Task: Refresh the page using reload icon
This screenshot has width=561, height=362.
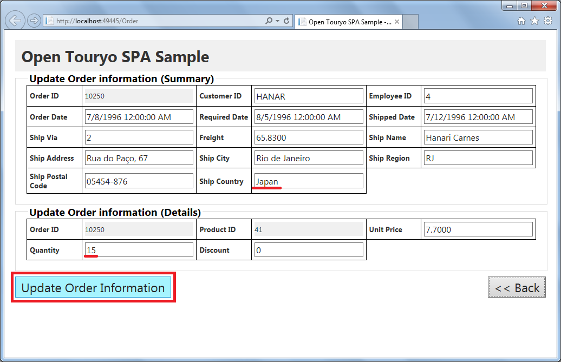Action: click(286, 21)
